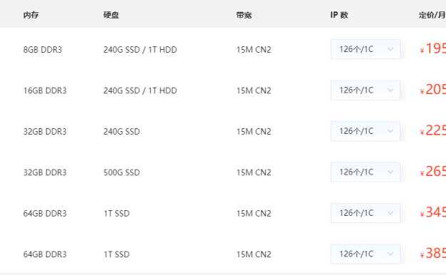
Task: Open IP dropdown for 16GB DDR3 row
Action: (365, 90)
